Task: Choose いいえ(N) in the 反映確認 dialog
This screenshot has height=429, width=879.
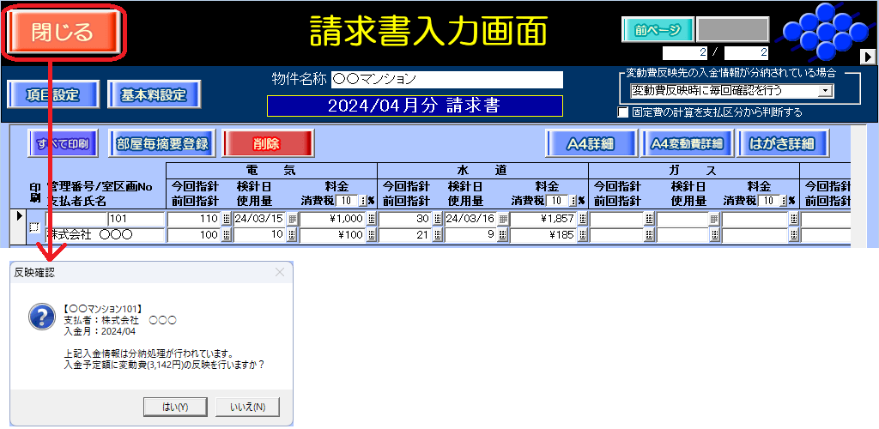Action: click(247, 406)
